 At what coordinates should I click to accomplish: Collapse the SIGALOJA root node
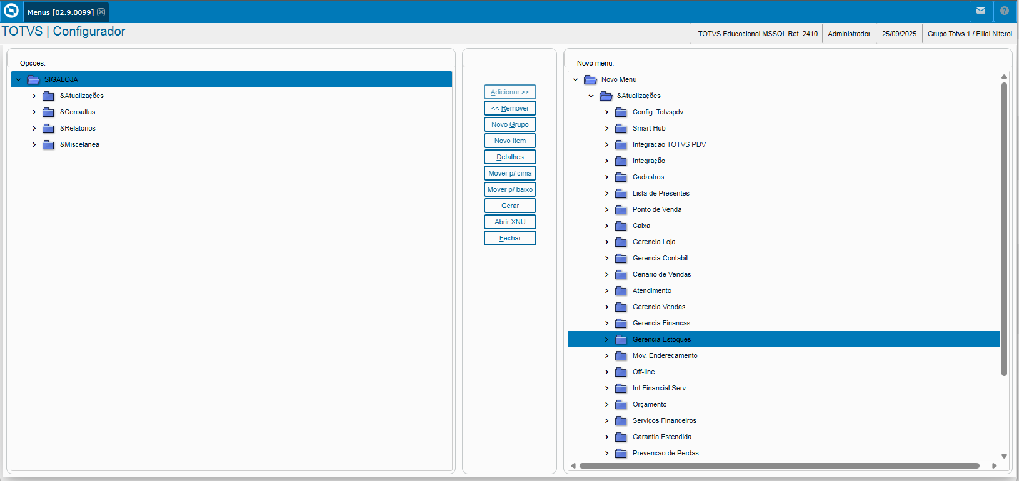18,79
